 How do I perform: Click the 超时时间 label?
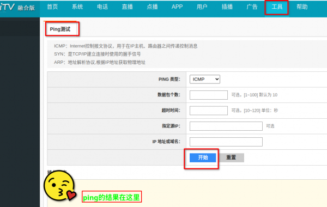click(x=171, y=111)
